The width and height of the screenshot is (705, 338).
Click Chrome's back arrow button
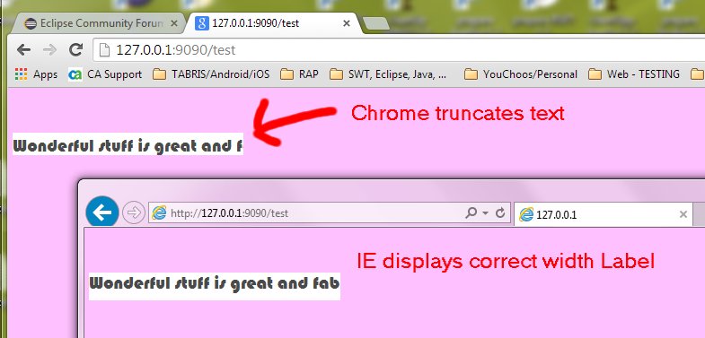click(24, 50)
